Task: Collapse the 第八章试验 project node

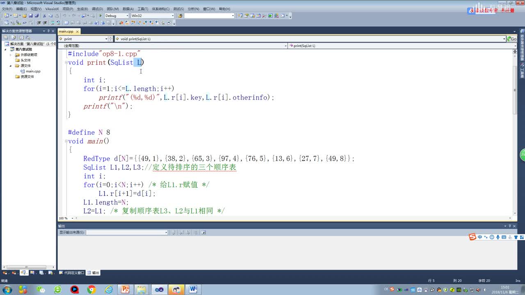Action: pyautogui.click(x=6, y=49)
